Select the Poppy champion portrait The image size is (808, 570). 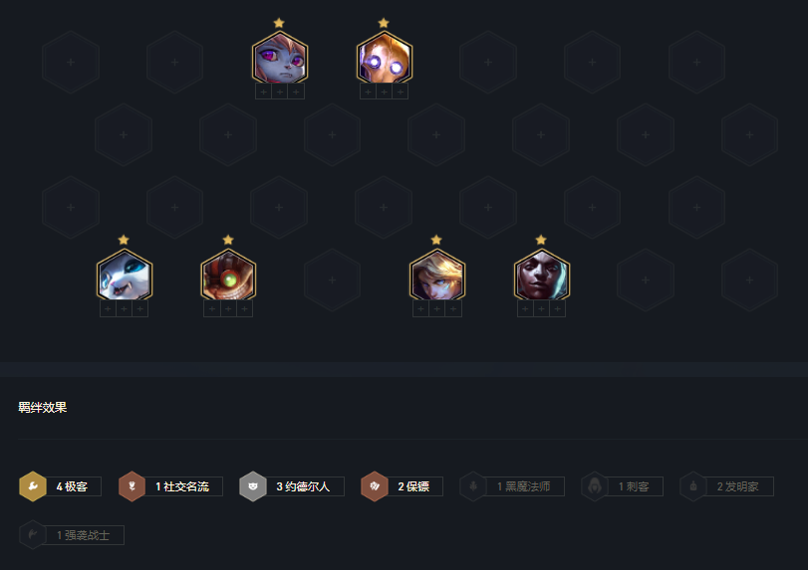[x=280, y=57]
